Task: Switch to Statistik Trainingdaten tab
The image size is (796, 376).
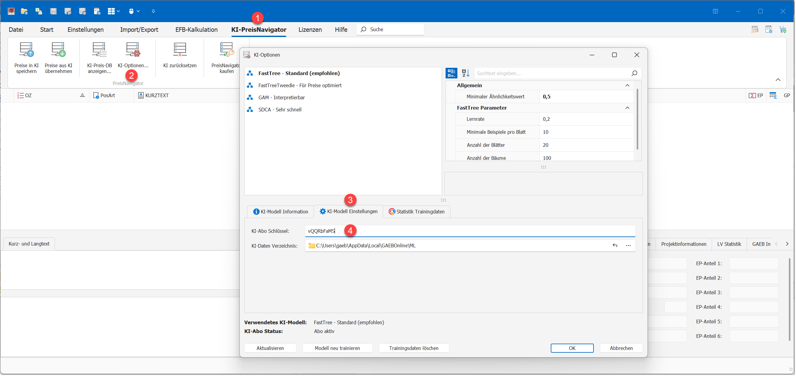Action: (x=416, y=212)
